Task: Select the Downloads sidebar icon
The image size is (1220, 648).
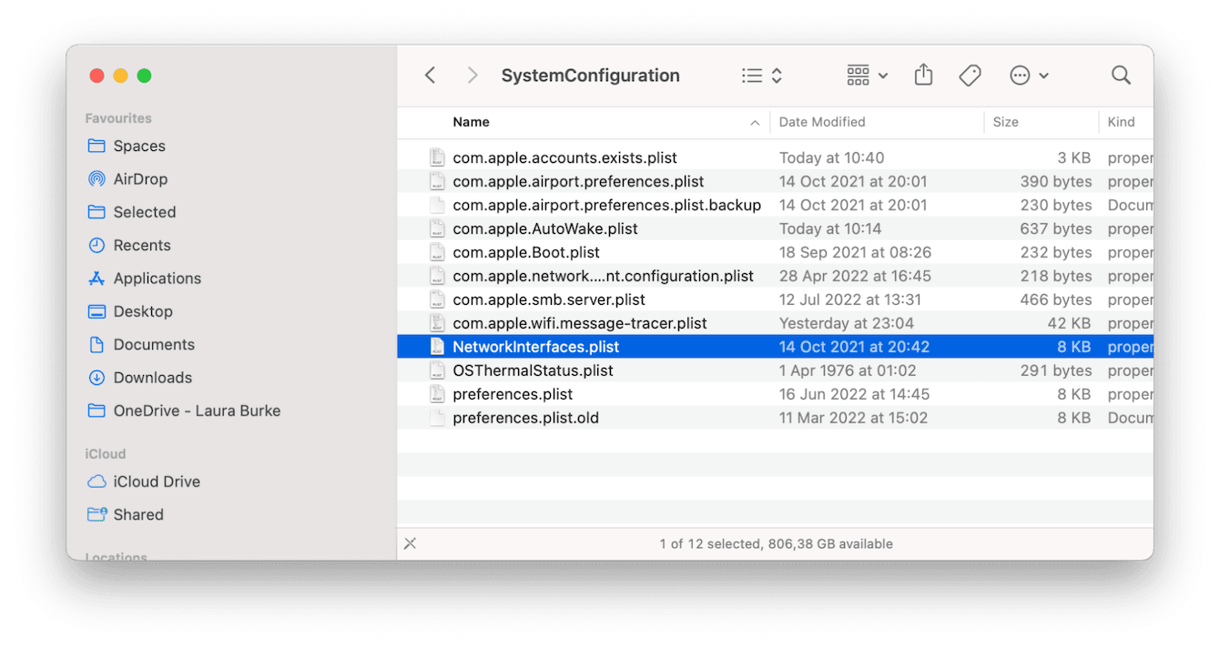Action: [x=152, y=378]
